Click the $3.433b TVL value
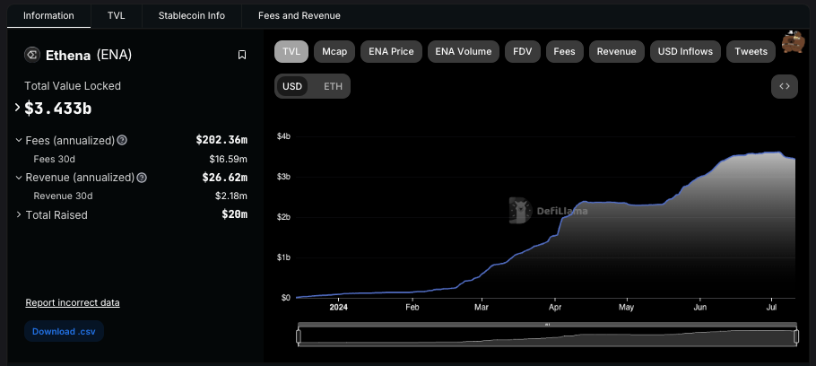816x366 pixels. coord(58,109)
